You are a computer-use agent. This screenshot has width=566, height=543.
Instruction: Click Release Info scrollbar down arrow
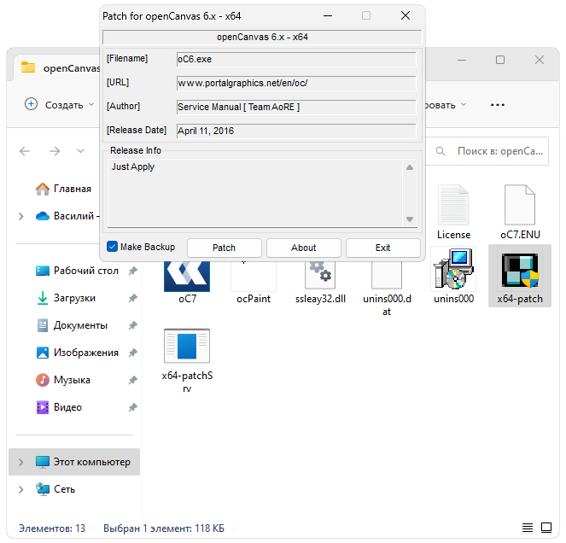pos(410,219)
